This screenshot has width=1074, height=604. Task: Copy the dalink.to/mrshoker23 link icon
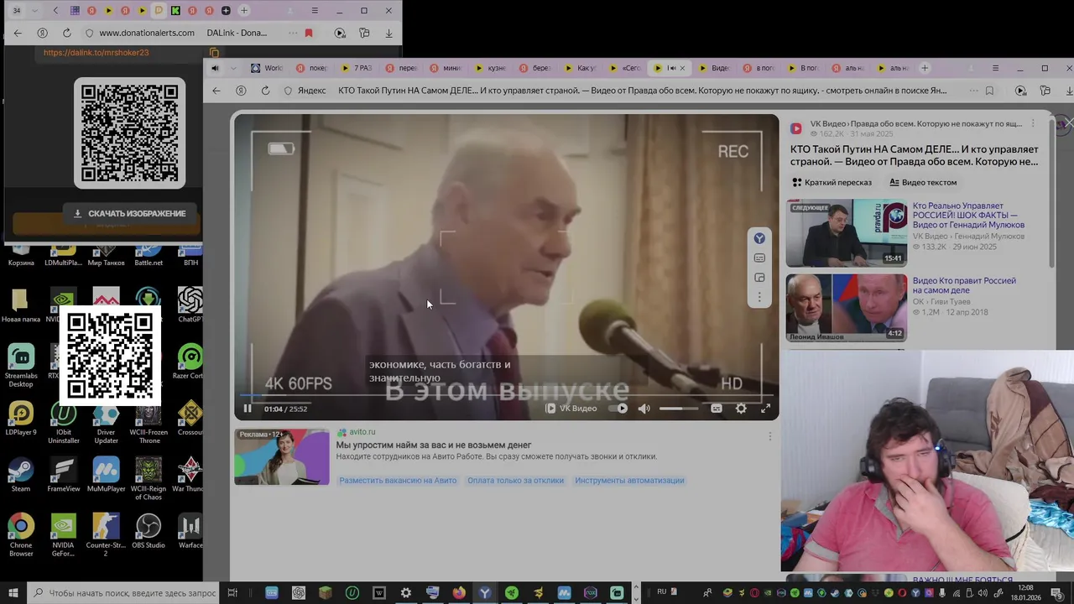click(x=214, y=52)
